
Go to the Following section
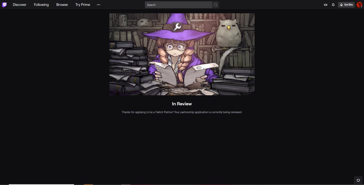click(41, 4)
